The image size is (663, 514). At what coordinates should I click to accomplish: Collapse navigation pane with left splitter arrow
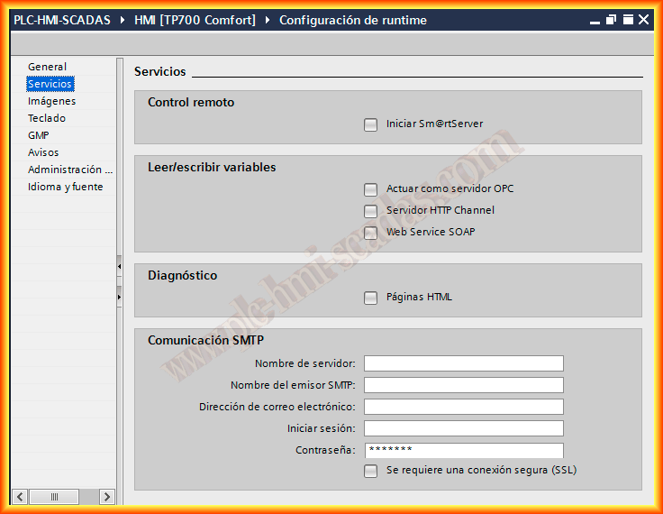coord(119,266)
